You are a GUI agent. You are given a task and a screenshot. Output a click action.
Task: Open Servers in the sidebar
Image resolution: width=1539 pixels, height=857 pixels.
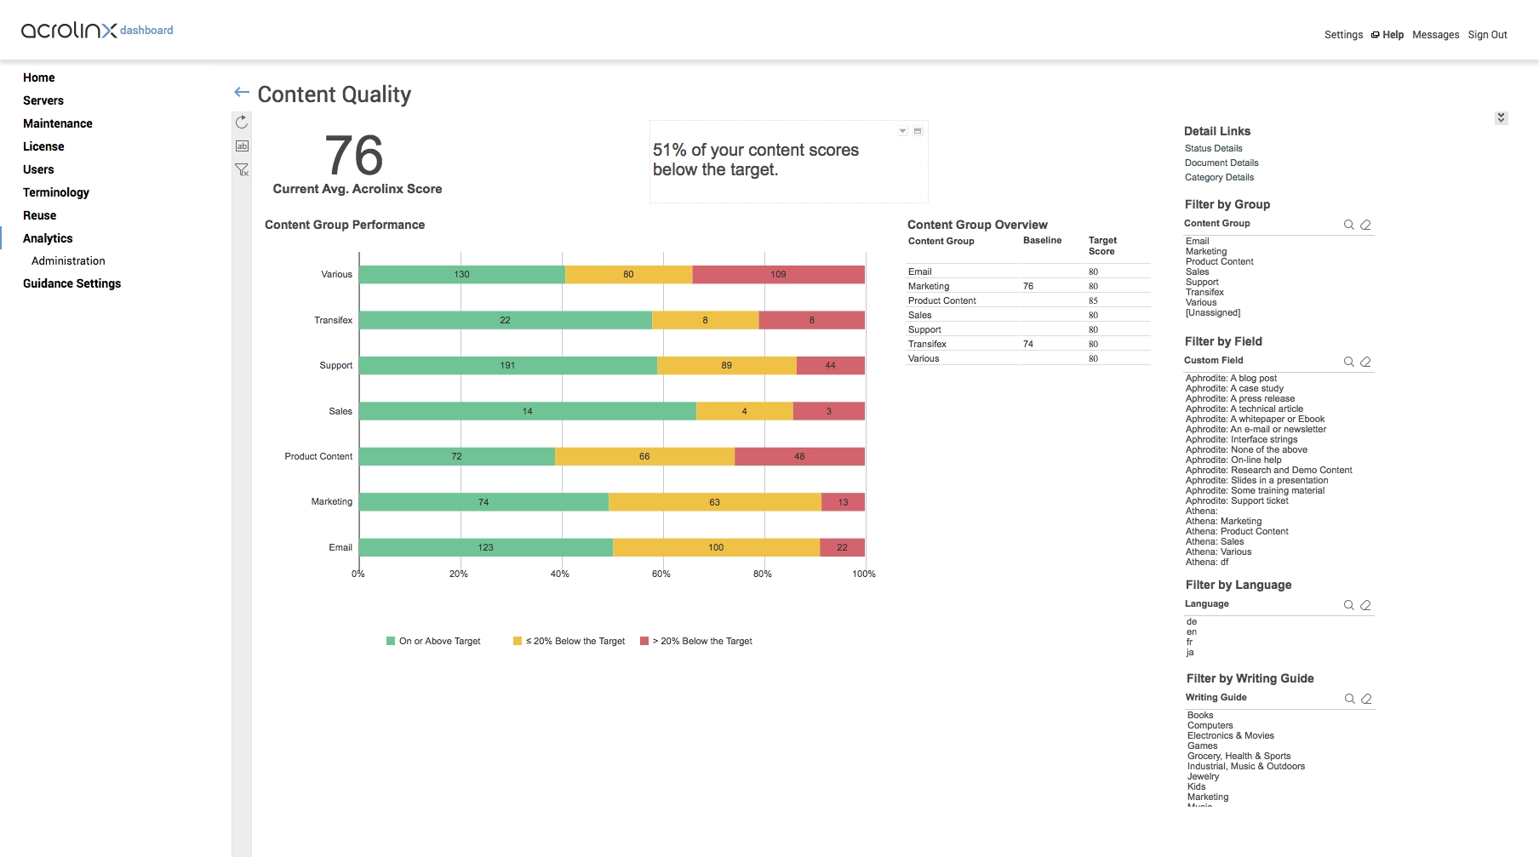click(43, 100)
